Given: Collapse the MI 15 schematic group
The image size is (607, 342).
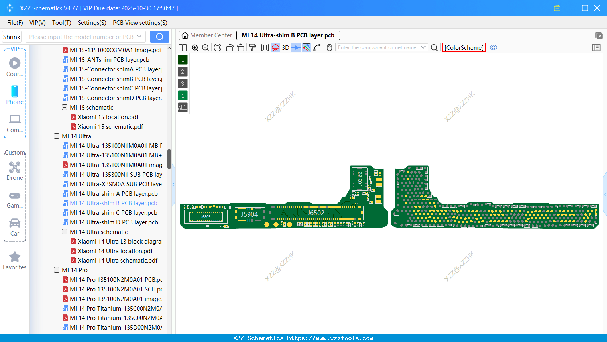Looking at the screenshot, I should [x=64, y=107].
